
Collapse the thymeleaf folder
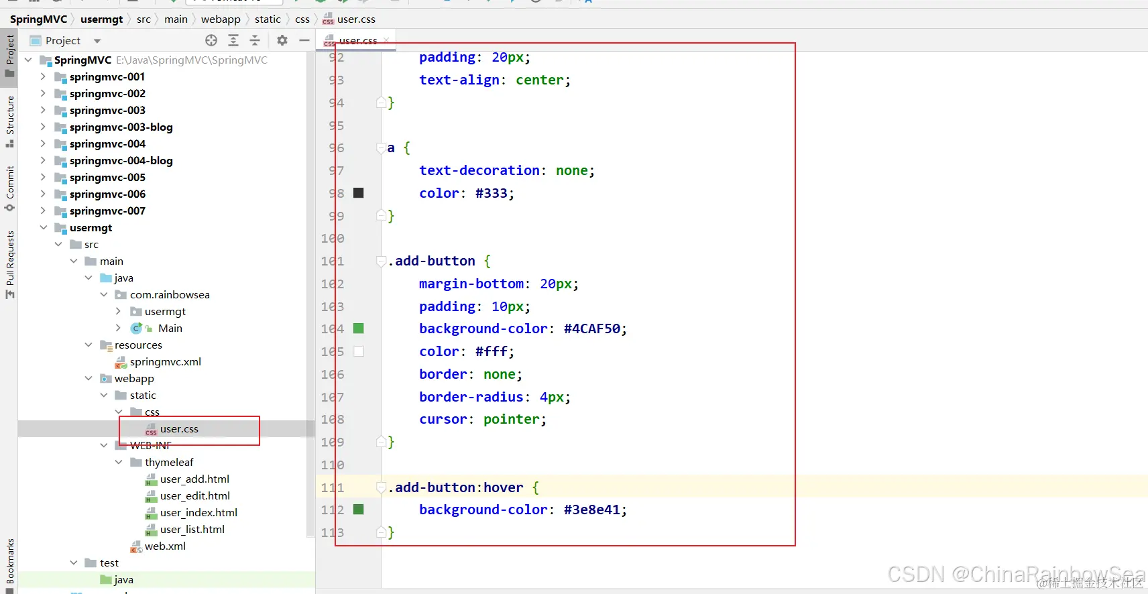pos(119,462)
